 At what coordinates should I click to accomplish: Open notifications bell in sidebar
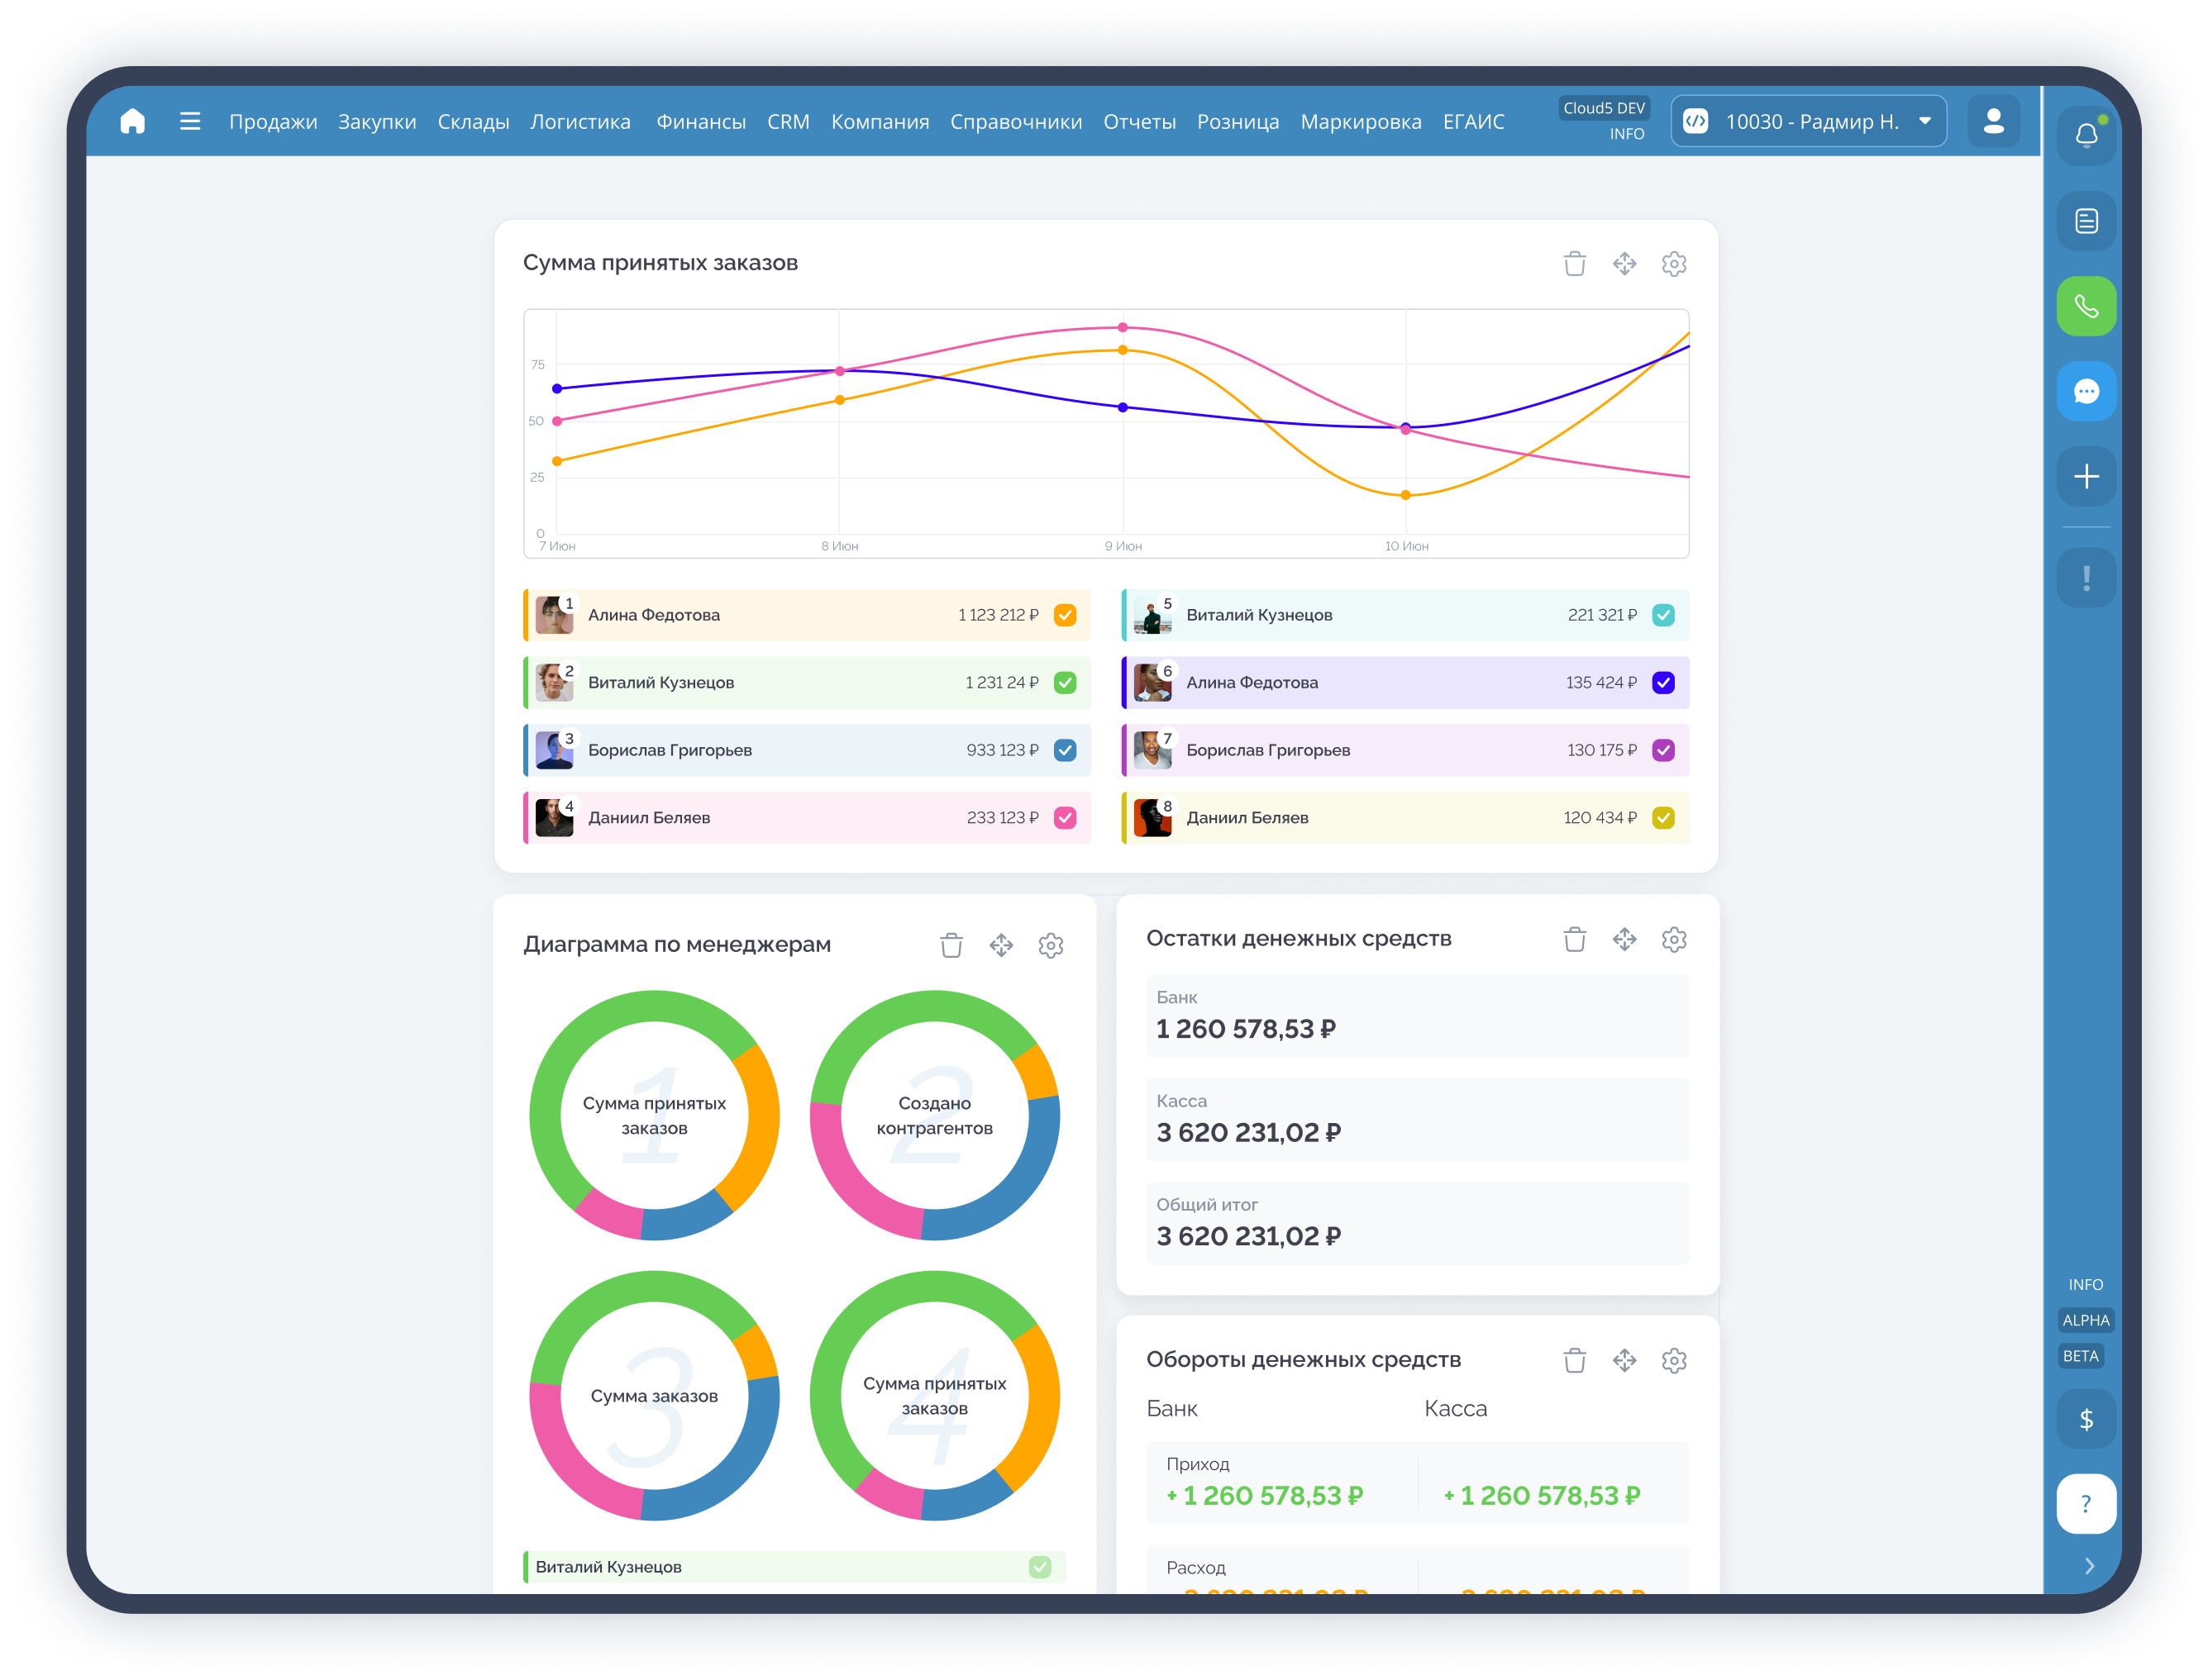click(x=2086, y=135)
